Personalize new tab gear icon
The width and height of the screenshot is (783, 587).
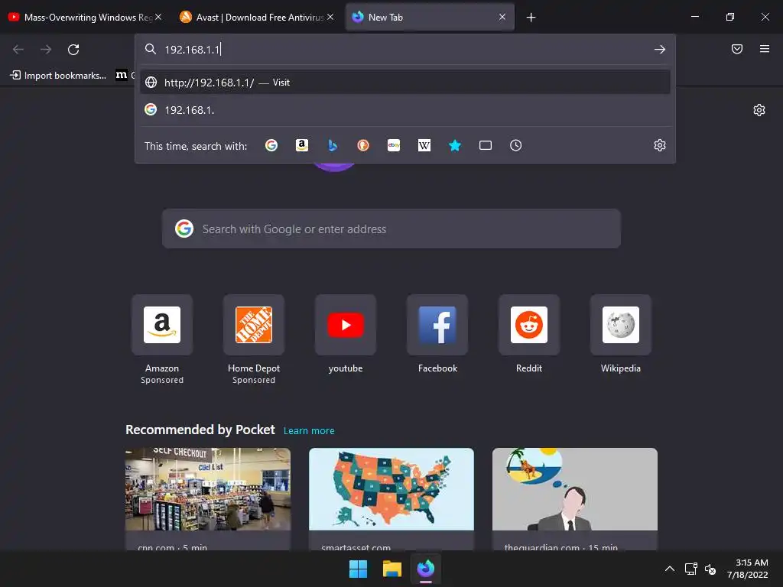click(759, 110)
